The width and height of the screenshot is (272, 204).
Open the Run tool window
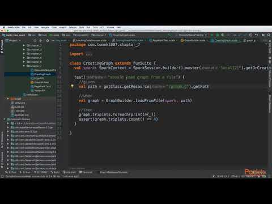(25, 172)
